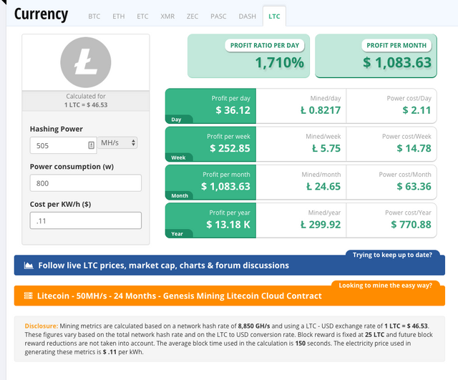This screenshot has width=458, height=380.
Task: Click the Follow live LTC prices banner
Action: 230,265
